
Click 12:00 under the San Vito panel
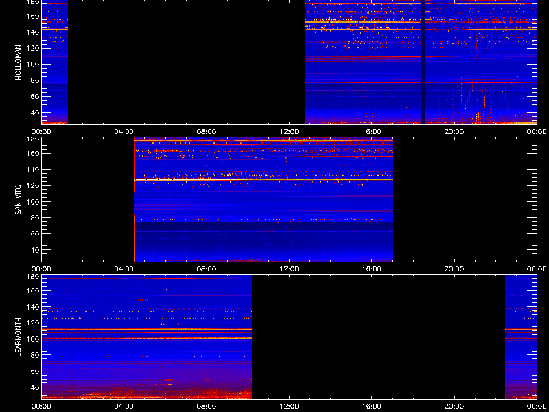click(289, 269)
